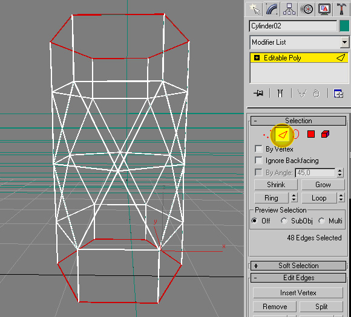Open Configure Modifier Sets icon
Viewport: 351px width, 317px height.
click(x=338, y=94)
